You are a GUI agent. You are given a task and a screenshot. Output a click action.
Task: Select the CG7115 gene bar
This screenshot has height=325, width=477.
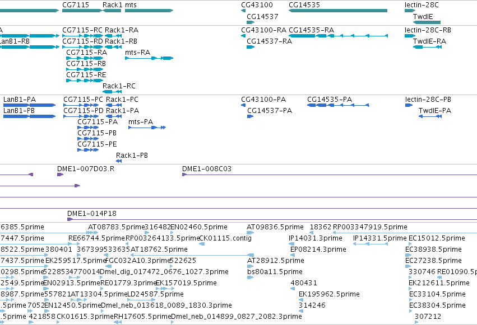82,11
